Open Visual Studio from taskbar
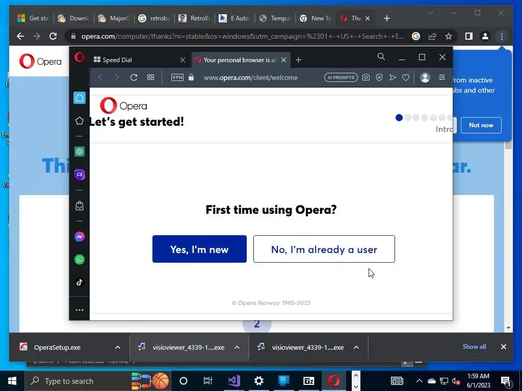This screenshot has width=522, height=391. coord(234,381)
